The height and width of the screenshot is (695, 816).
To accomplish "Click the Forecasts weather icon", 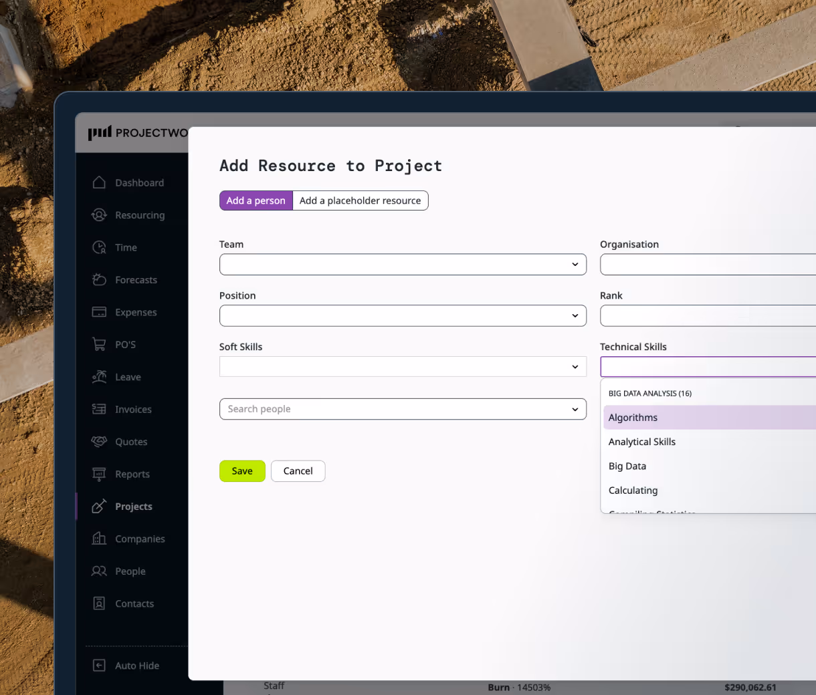I will [x=99, y=280].
